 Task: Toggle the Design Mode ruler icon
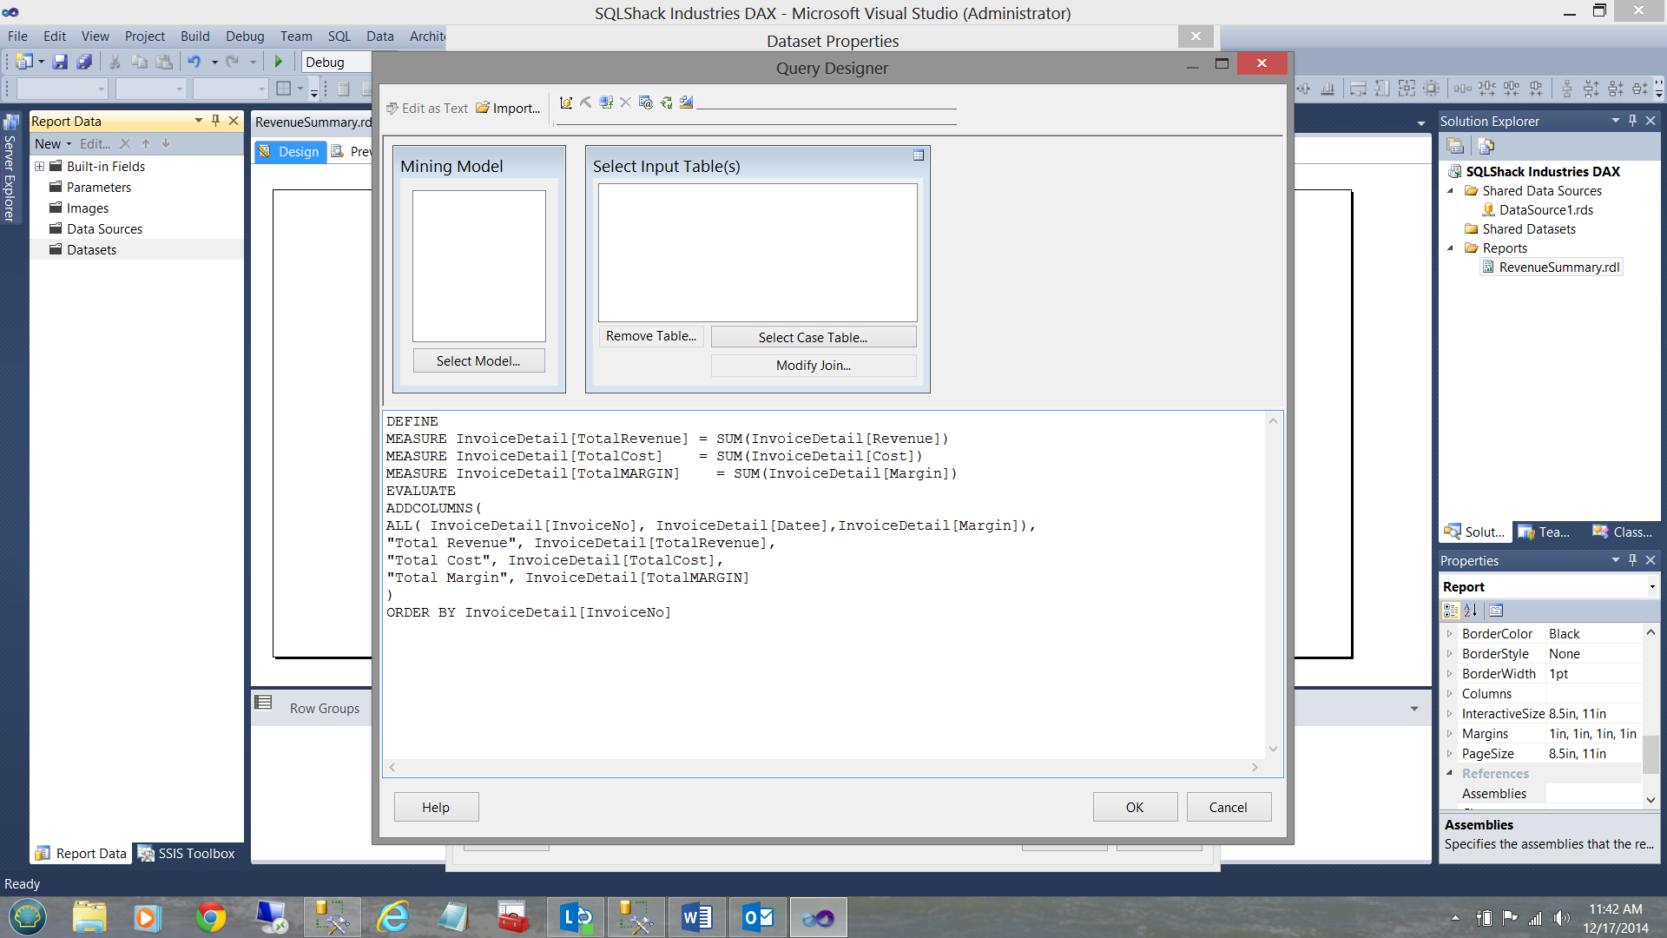687,102
